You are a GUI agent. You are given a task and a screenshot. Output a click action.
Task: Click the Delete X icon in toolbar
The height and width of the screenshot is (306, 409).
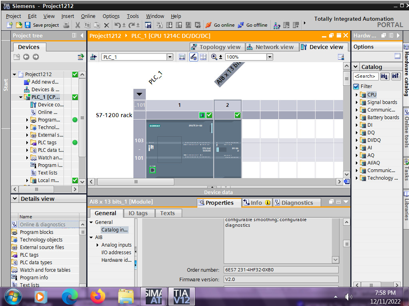coord(106,25)
